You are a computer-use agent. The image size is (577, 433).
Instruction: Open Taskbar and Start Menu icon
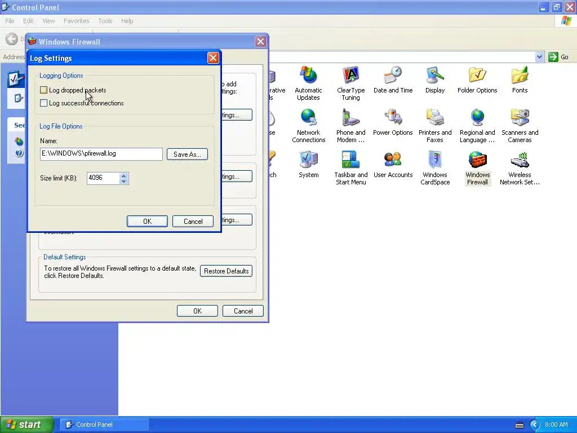coord(350,168)
